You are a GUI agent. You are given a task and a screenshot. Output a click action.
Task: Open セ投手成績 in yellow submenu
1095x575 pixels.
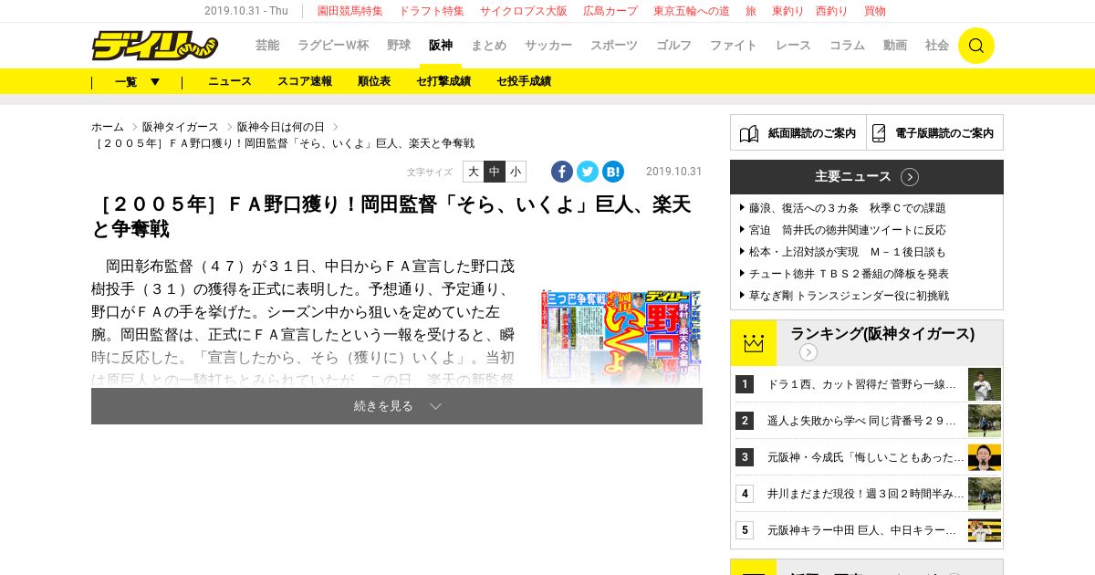click(524, 81)
